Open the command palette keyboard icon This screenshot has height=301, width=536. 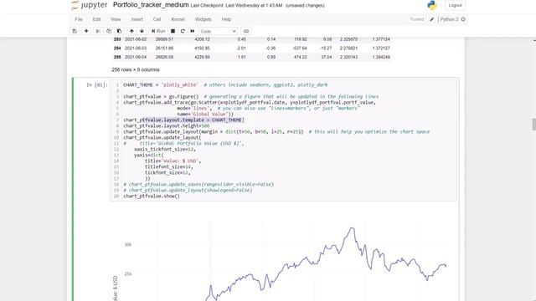[246, 31]
